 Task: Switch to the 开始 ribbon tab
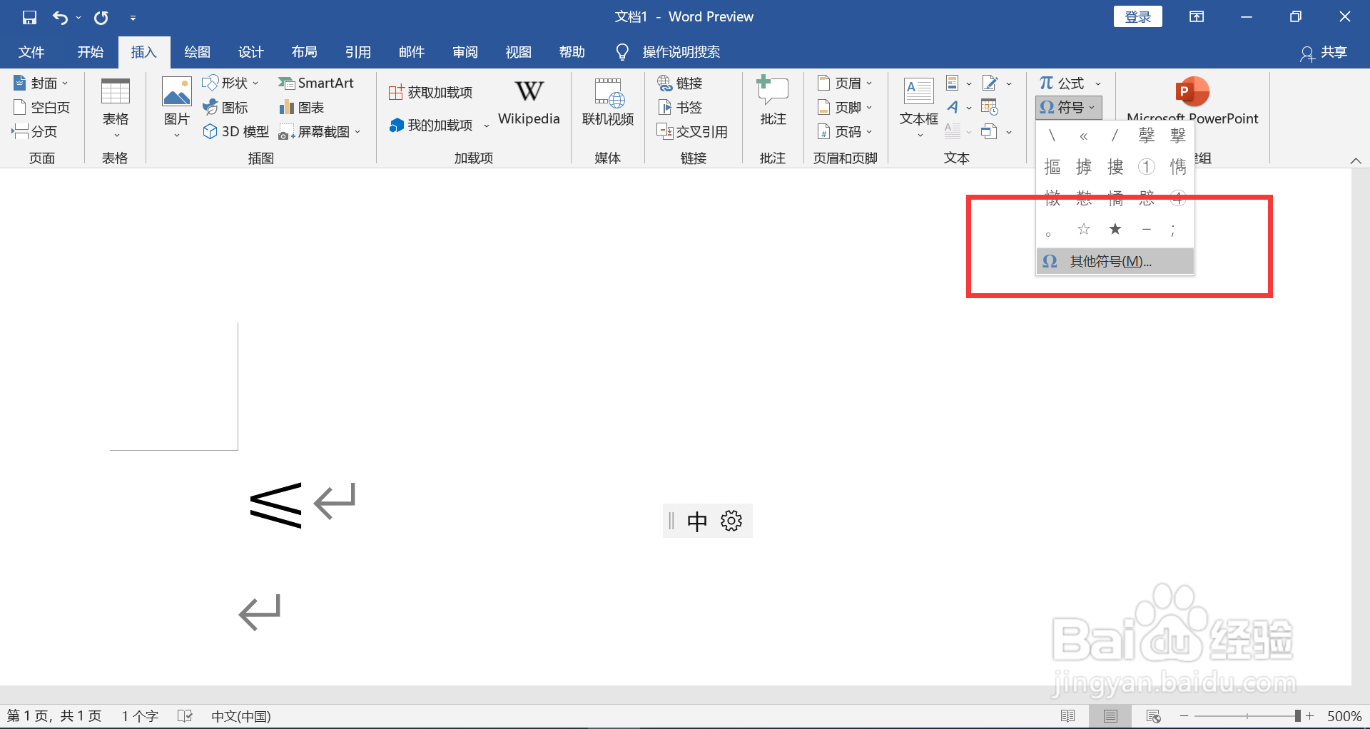point(89,51)
